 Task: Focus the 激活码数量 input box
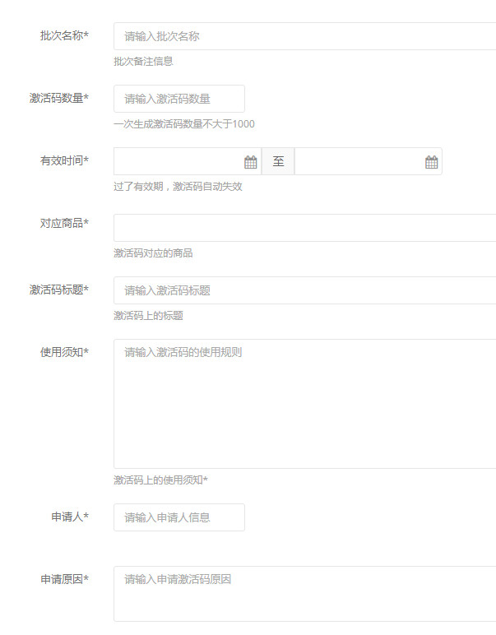tap(179, 99)
